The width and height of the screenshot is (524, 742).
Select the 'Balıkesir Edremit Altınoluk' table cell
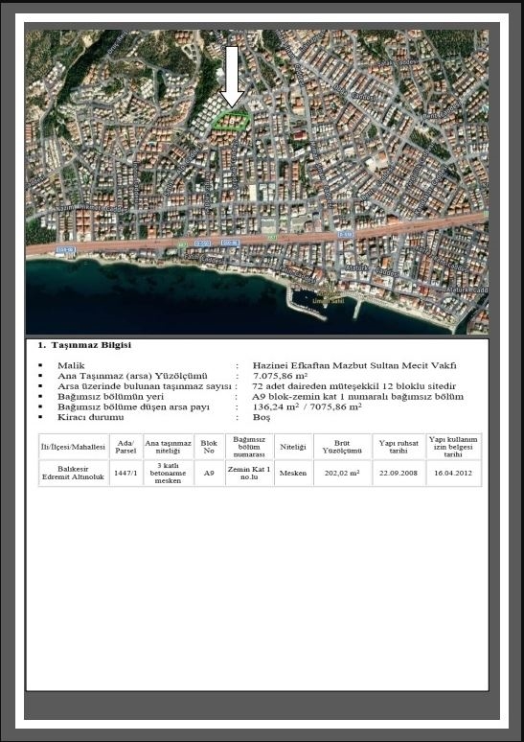click(x=74, y=473)
